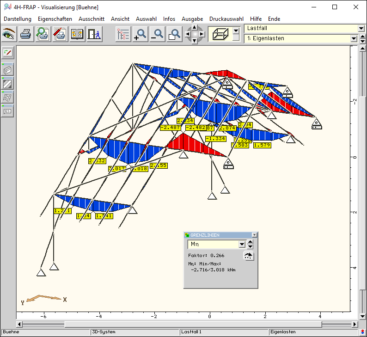Expand the Mη dropdown in Grenzlinien panel
Screen dimensions: 367x337
[x=241, y=245]
